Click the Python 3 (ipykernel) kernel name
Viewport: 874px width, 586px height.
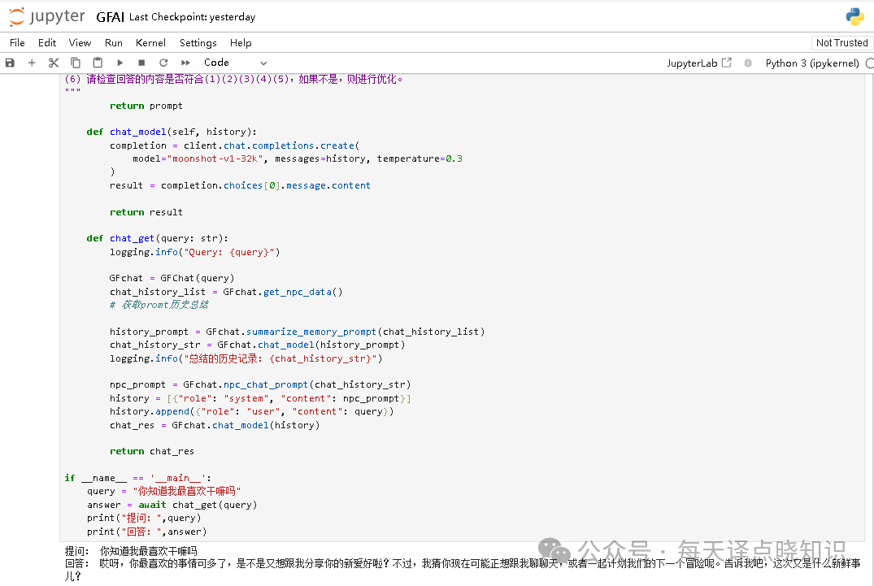811,63
